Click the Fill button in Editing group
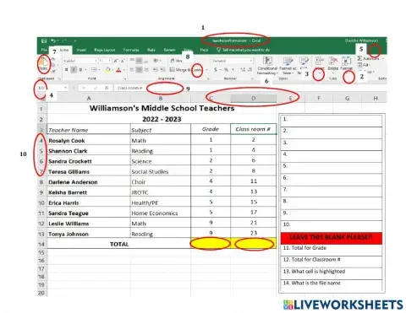 coord(364,65)
